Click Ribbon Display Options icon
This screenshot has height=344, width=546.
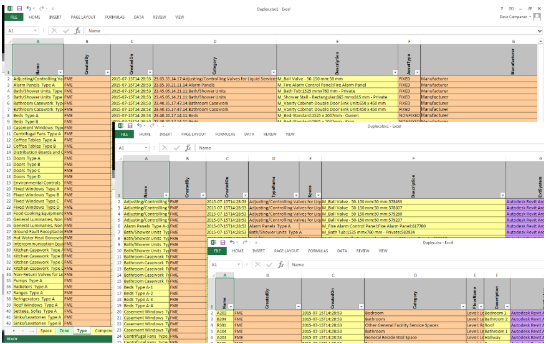(x=512, y=9)
